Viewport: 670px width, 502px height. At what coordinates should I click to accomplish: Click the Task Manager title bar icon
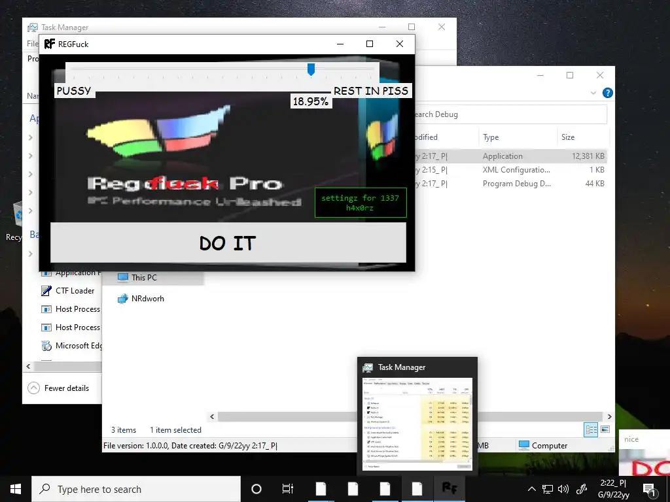33,27
